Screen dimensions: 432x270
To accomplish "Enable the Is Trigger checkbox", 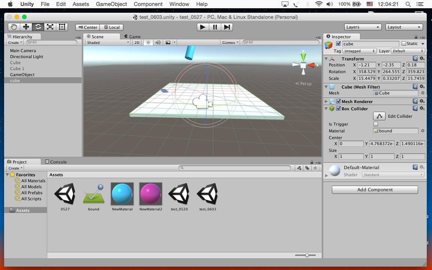I will [376, 124].
